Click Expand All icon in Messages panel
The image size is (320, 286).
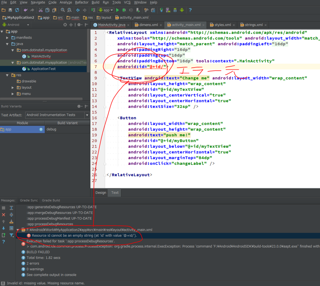pos(12,208)
